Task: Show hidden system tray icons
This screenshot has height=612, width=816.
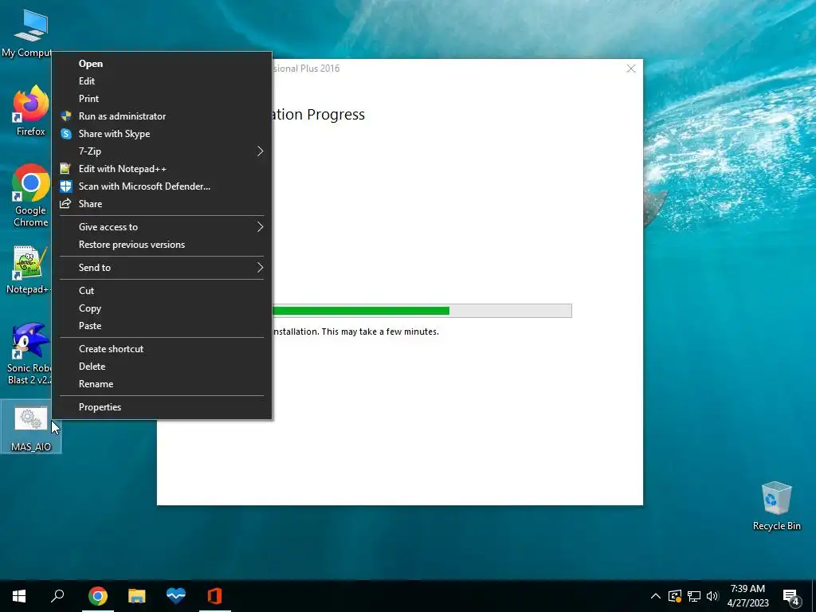Action: coord(656,596)
